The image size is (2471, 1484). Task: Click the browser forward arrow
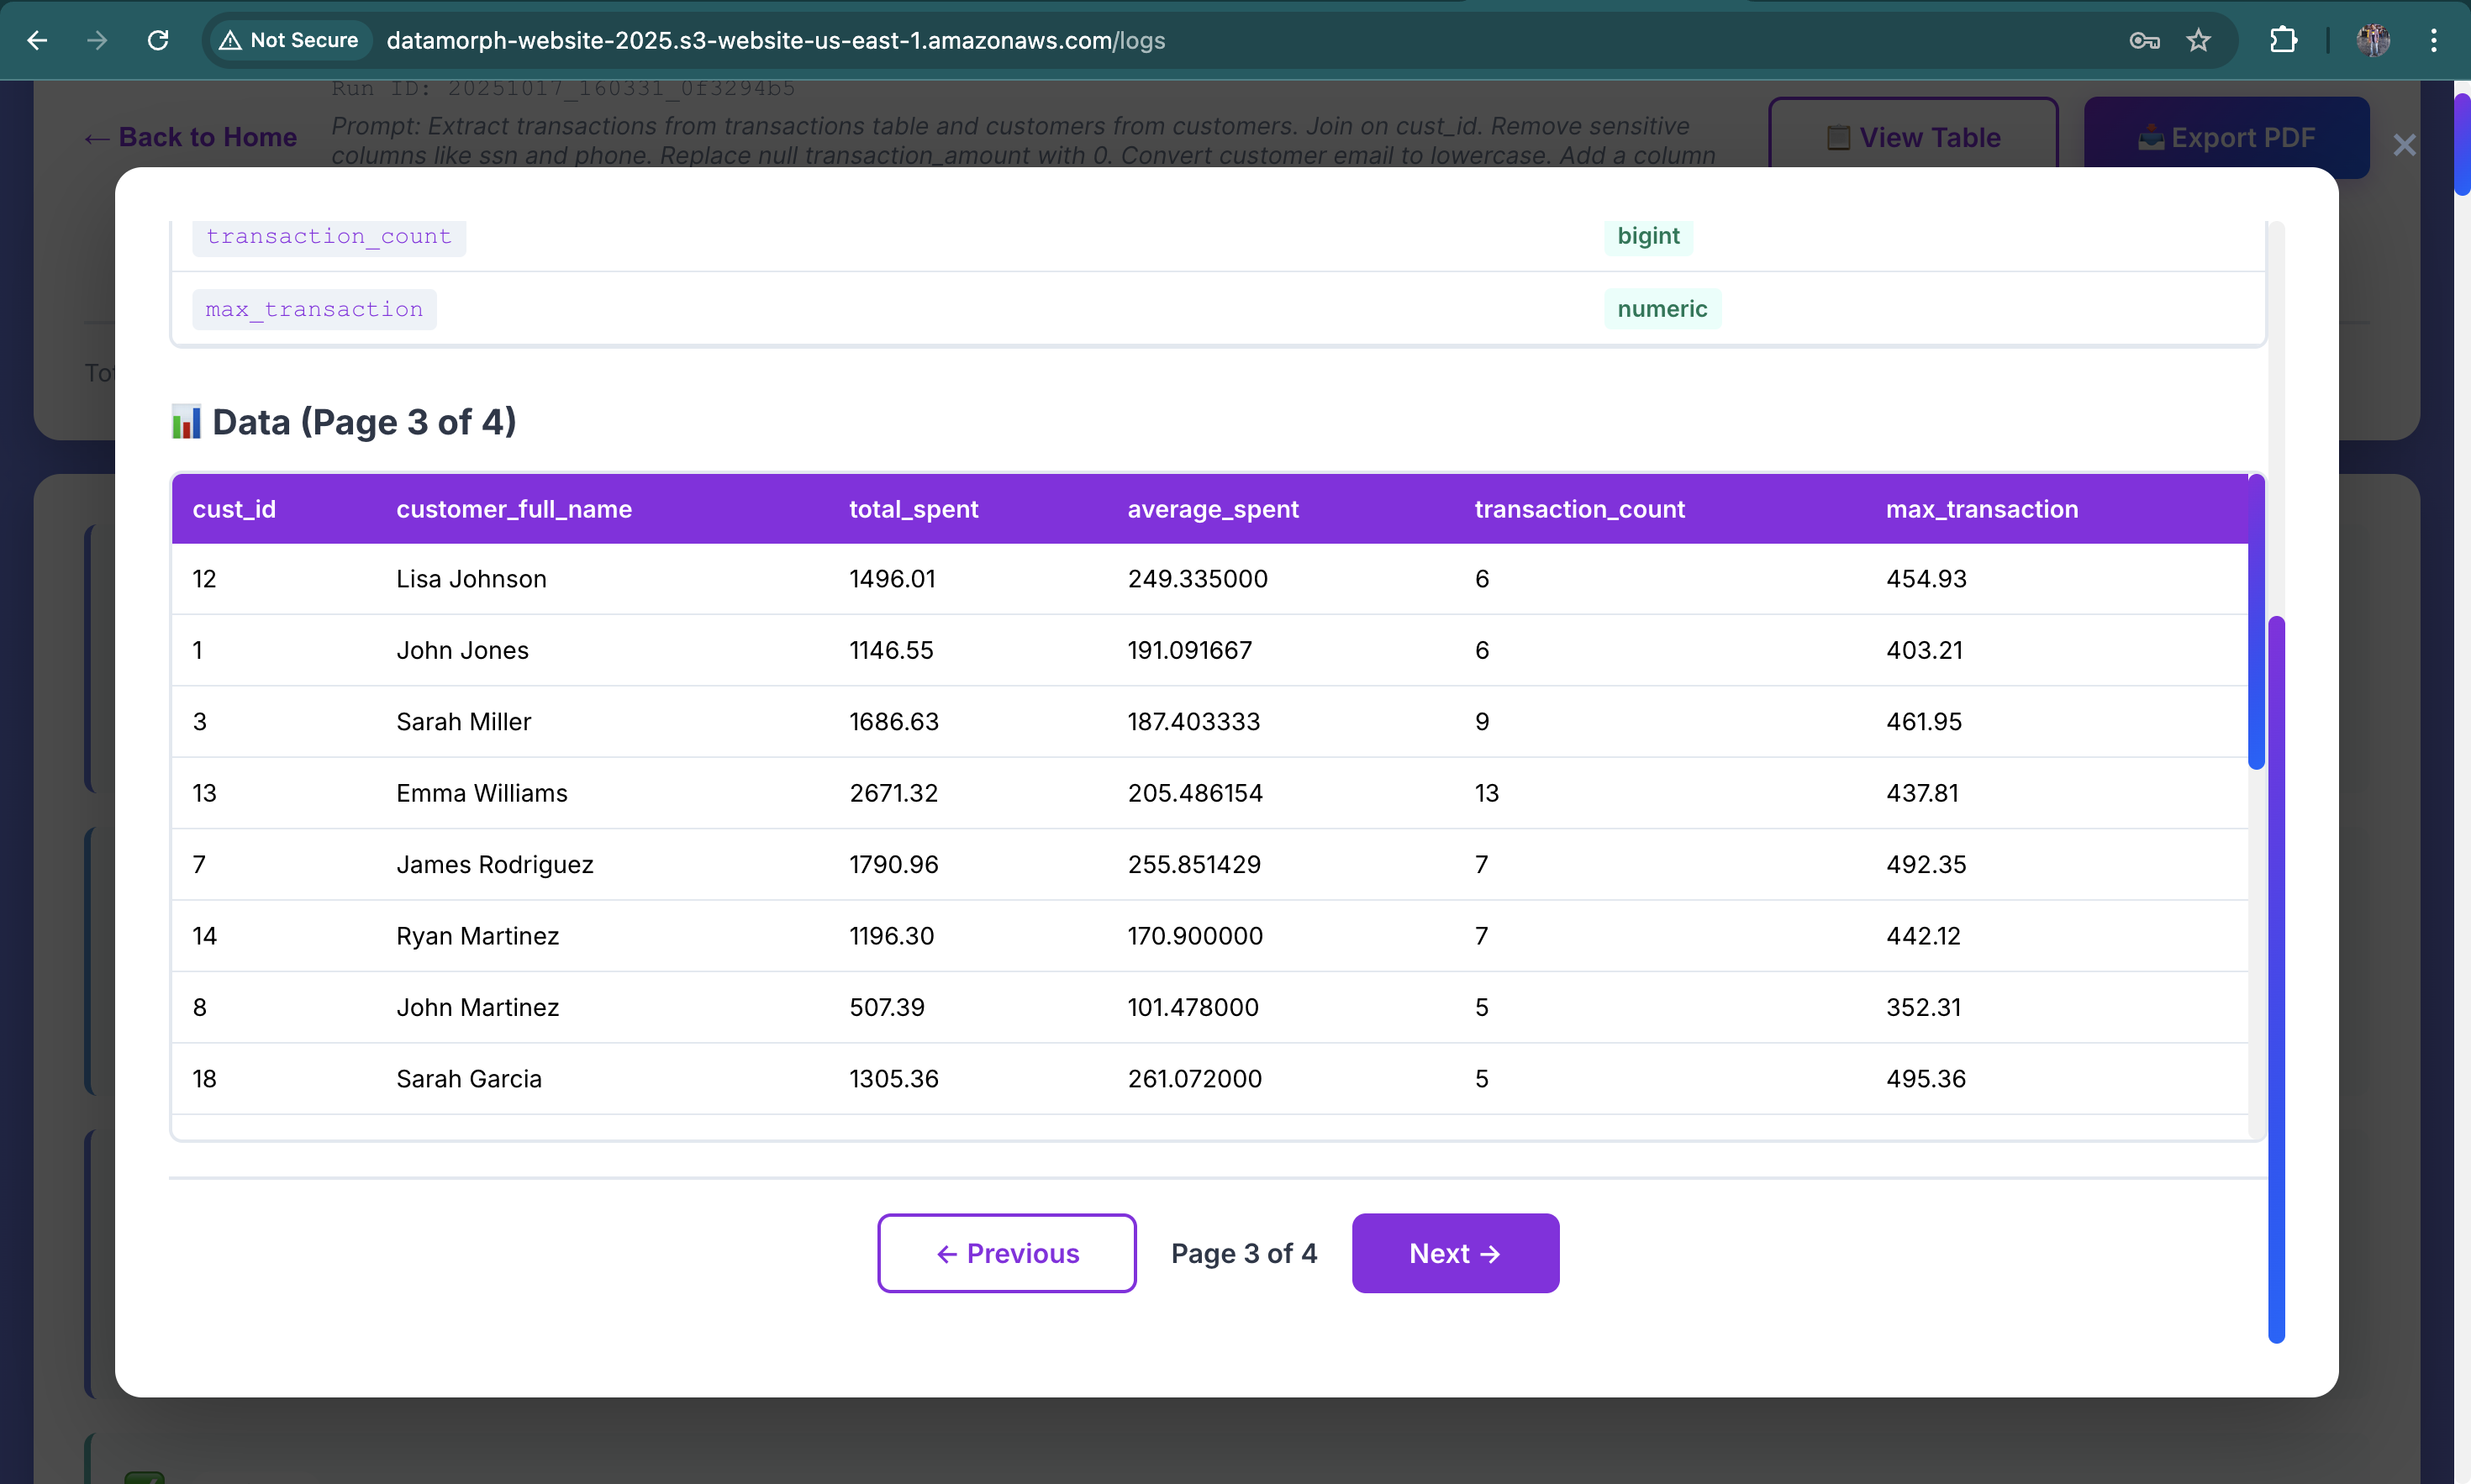click(97, 40)
